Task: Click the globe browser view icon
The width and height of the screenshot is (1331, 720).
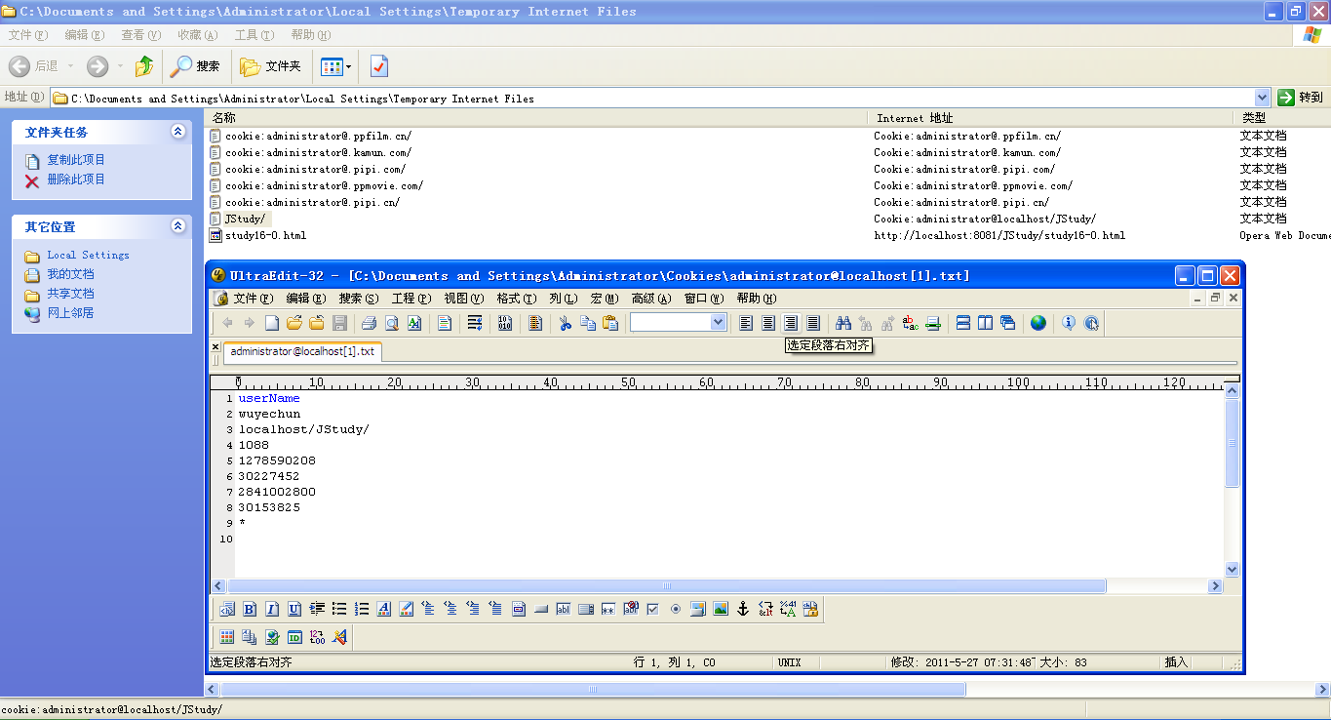Action: tap(1037, 323)
